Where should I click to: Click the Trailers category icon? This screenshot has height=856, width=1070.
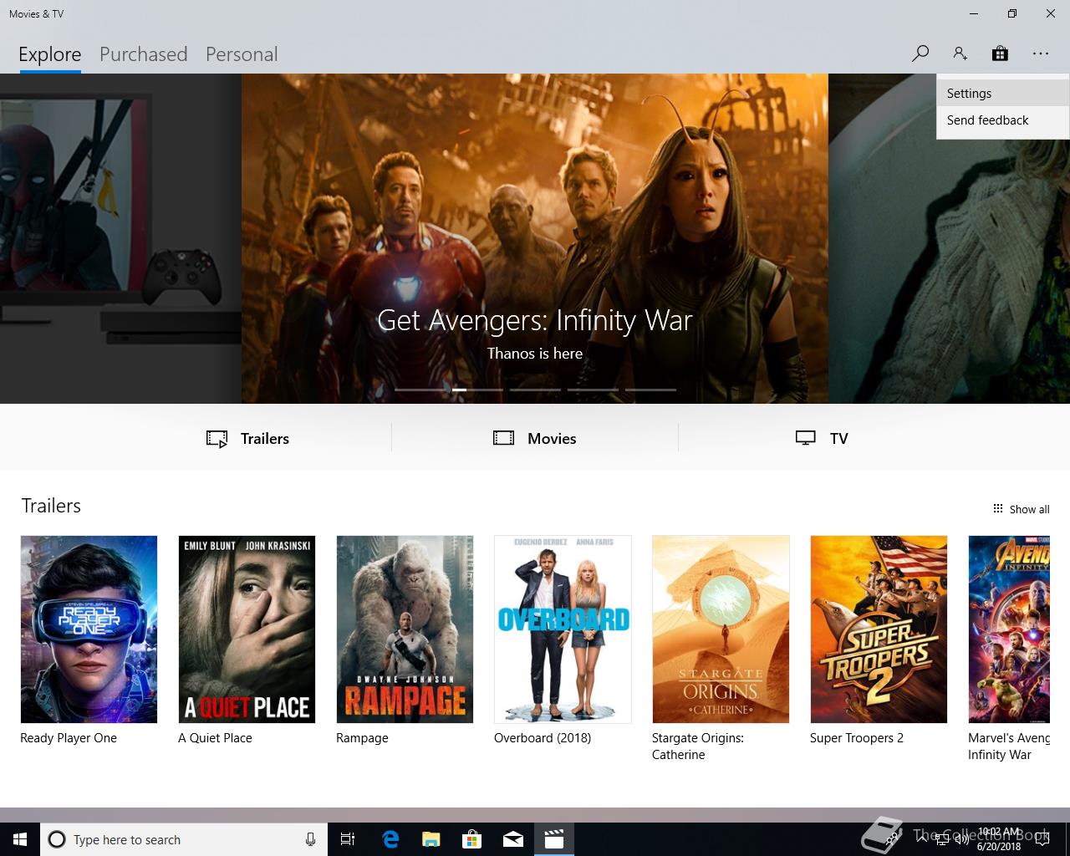(217, 439)
